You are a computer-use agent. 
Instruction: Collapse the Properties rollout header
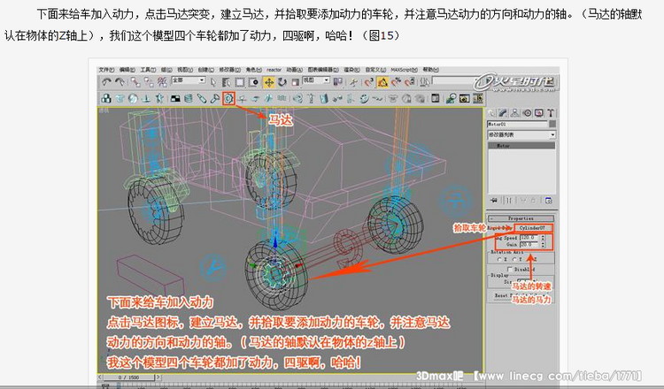(x=522, y=217)
